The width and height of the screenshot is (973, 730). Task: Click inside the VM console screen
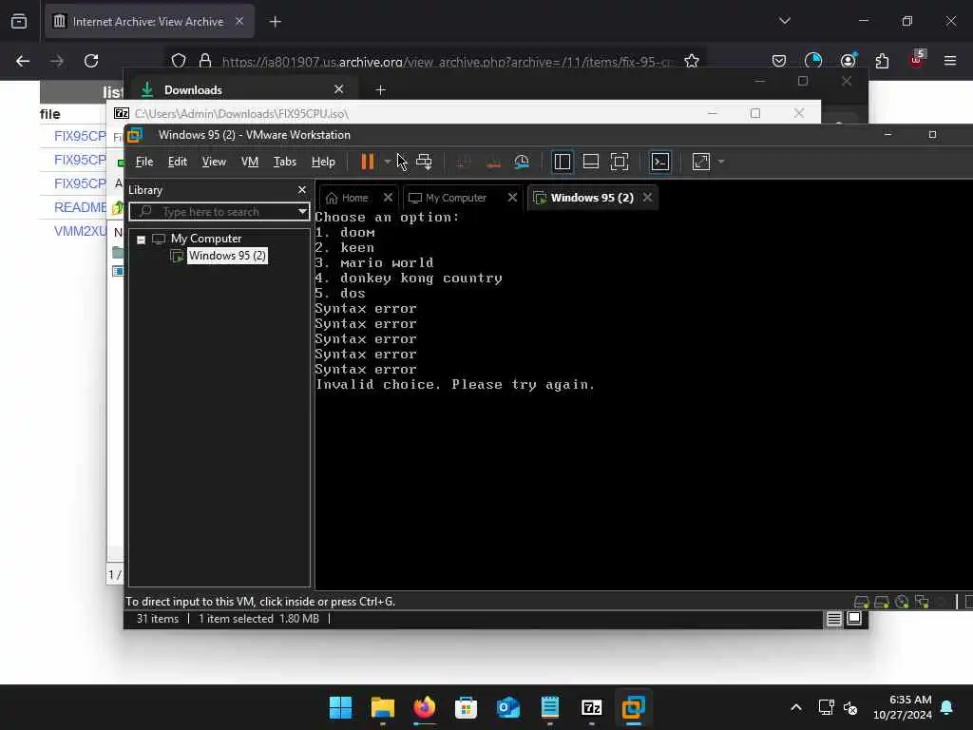point(643,398)
